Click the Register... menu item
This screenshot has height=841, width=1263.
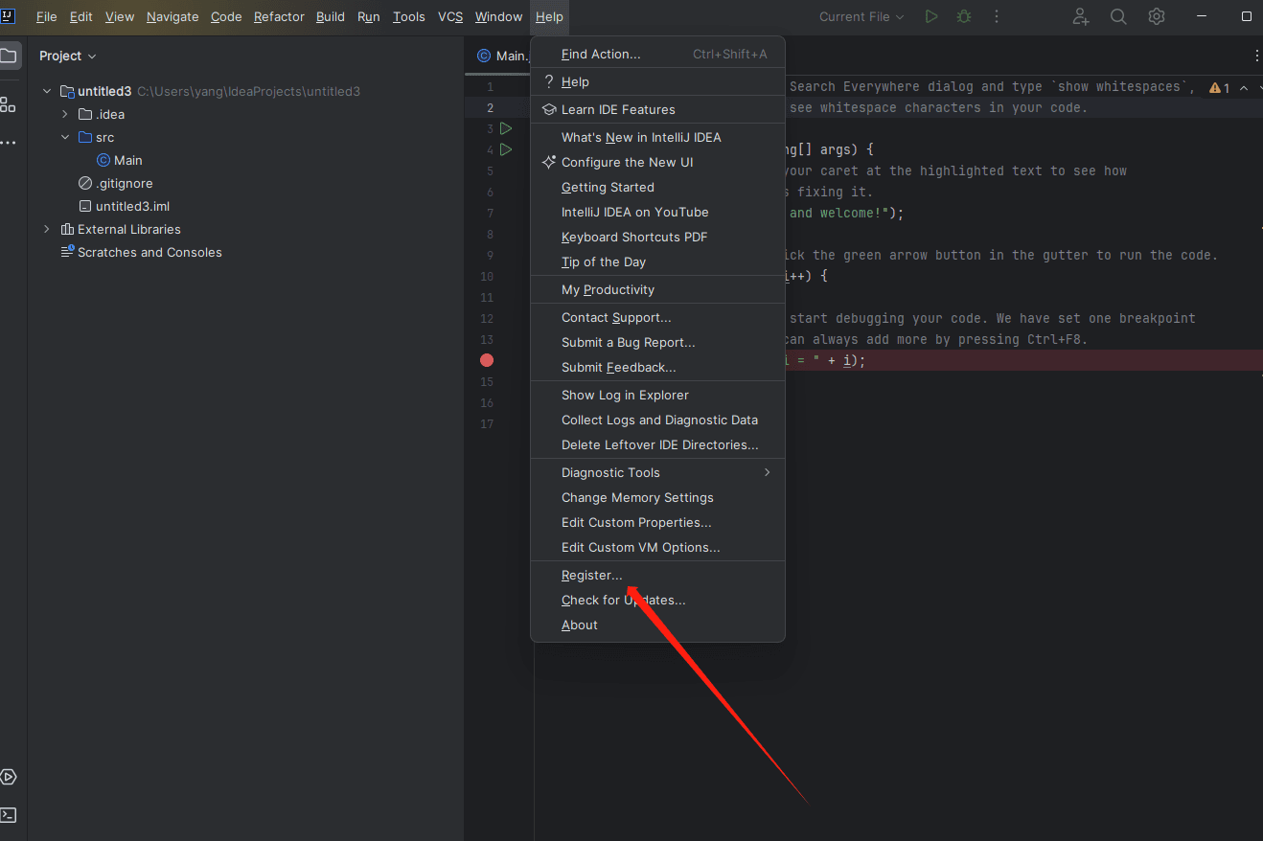click(x=591, y=575)
